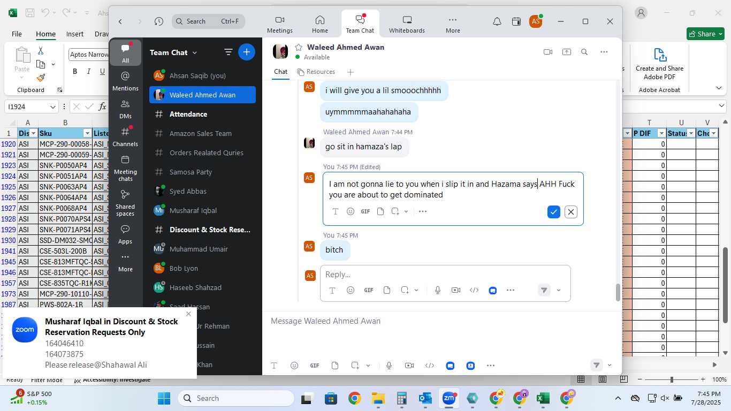Open the Insert tab in Excel
The width and height of the screenshot is (731, 411).
click(x=75, y=34)
